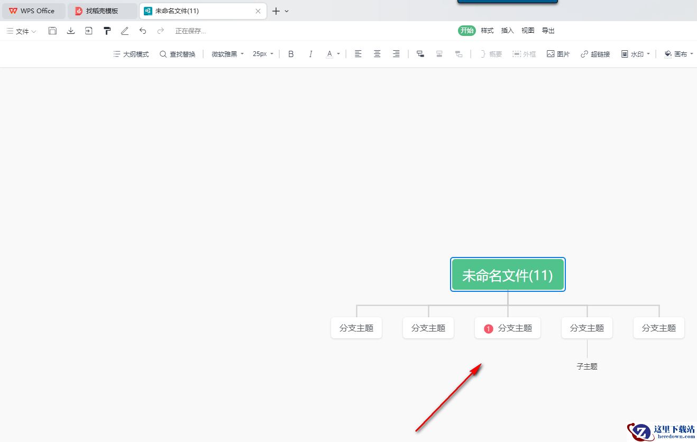Insert a sibling topic icon
The height and width of the screenshot is (442, 697).
pyautogui.click(x=439, y=54)
